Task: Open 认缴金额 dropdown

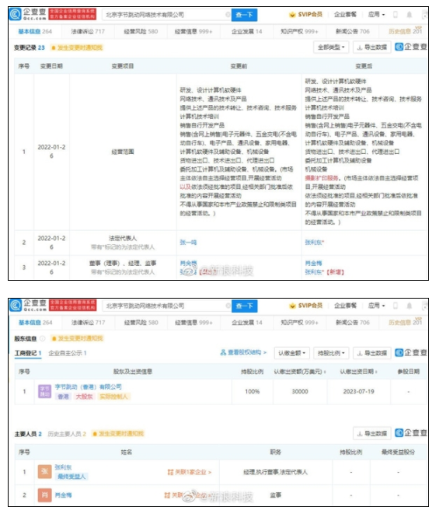Action: (291, 353)
